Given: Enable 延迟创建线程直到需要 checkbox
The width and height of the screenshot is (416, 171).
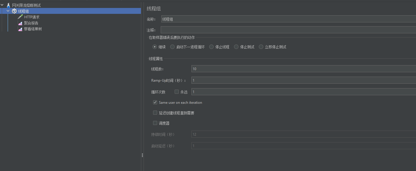Looking at the screenshot, I should point(155,113).
